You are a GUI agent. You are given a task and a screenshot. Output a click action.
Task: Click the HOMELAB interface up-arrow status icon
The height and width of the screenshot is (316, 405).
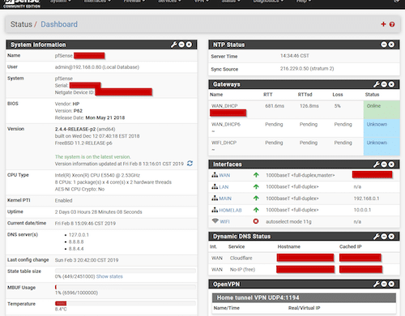(256, 210)
